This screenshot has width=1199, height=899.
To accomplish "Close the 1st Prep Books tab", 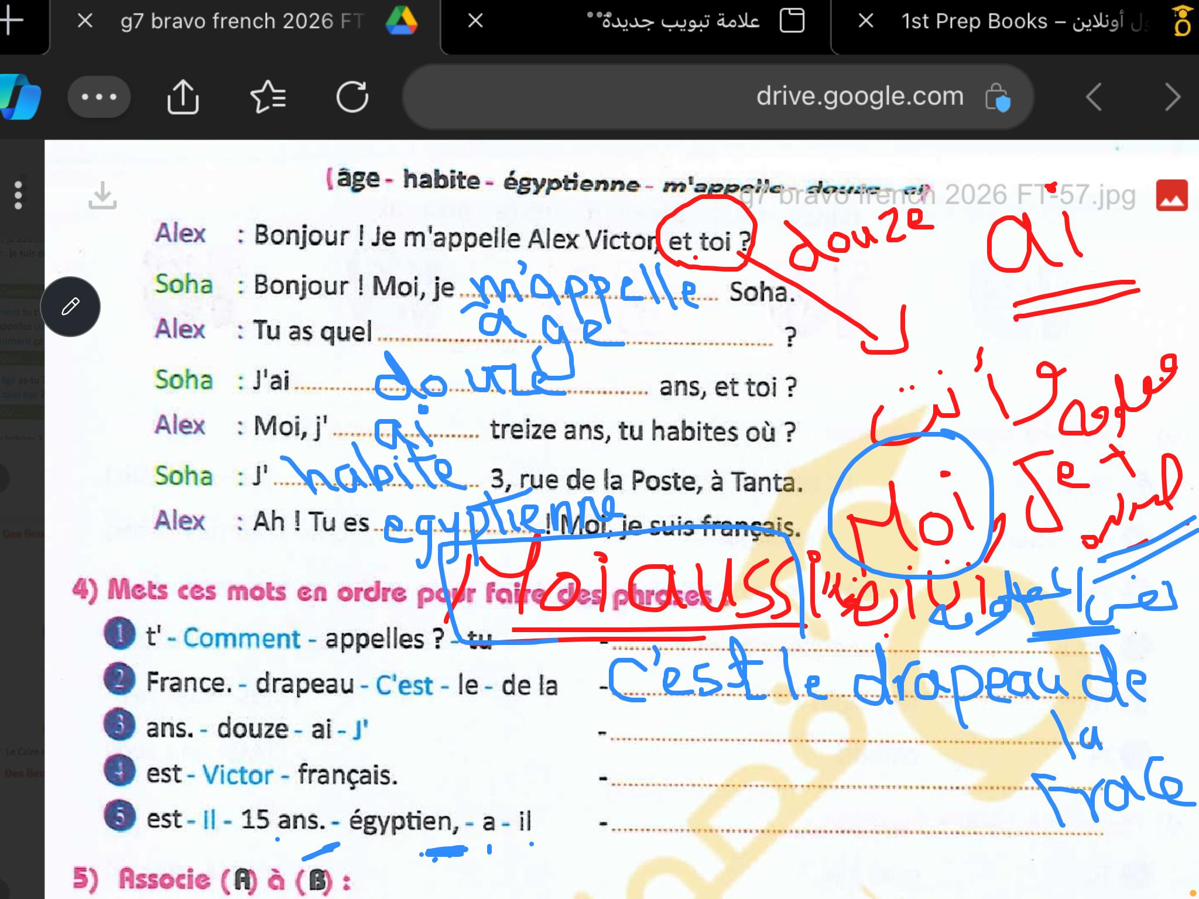I will tap(865, 22).
